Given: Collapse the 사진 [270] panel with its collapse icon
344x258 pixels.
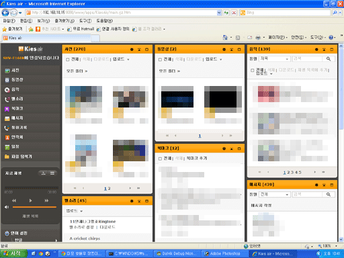Looking at the screenshot, I should coord(139,49).
